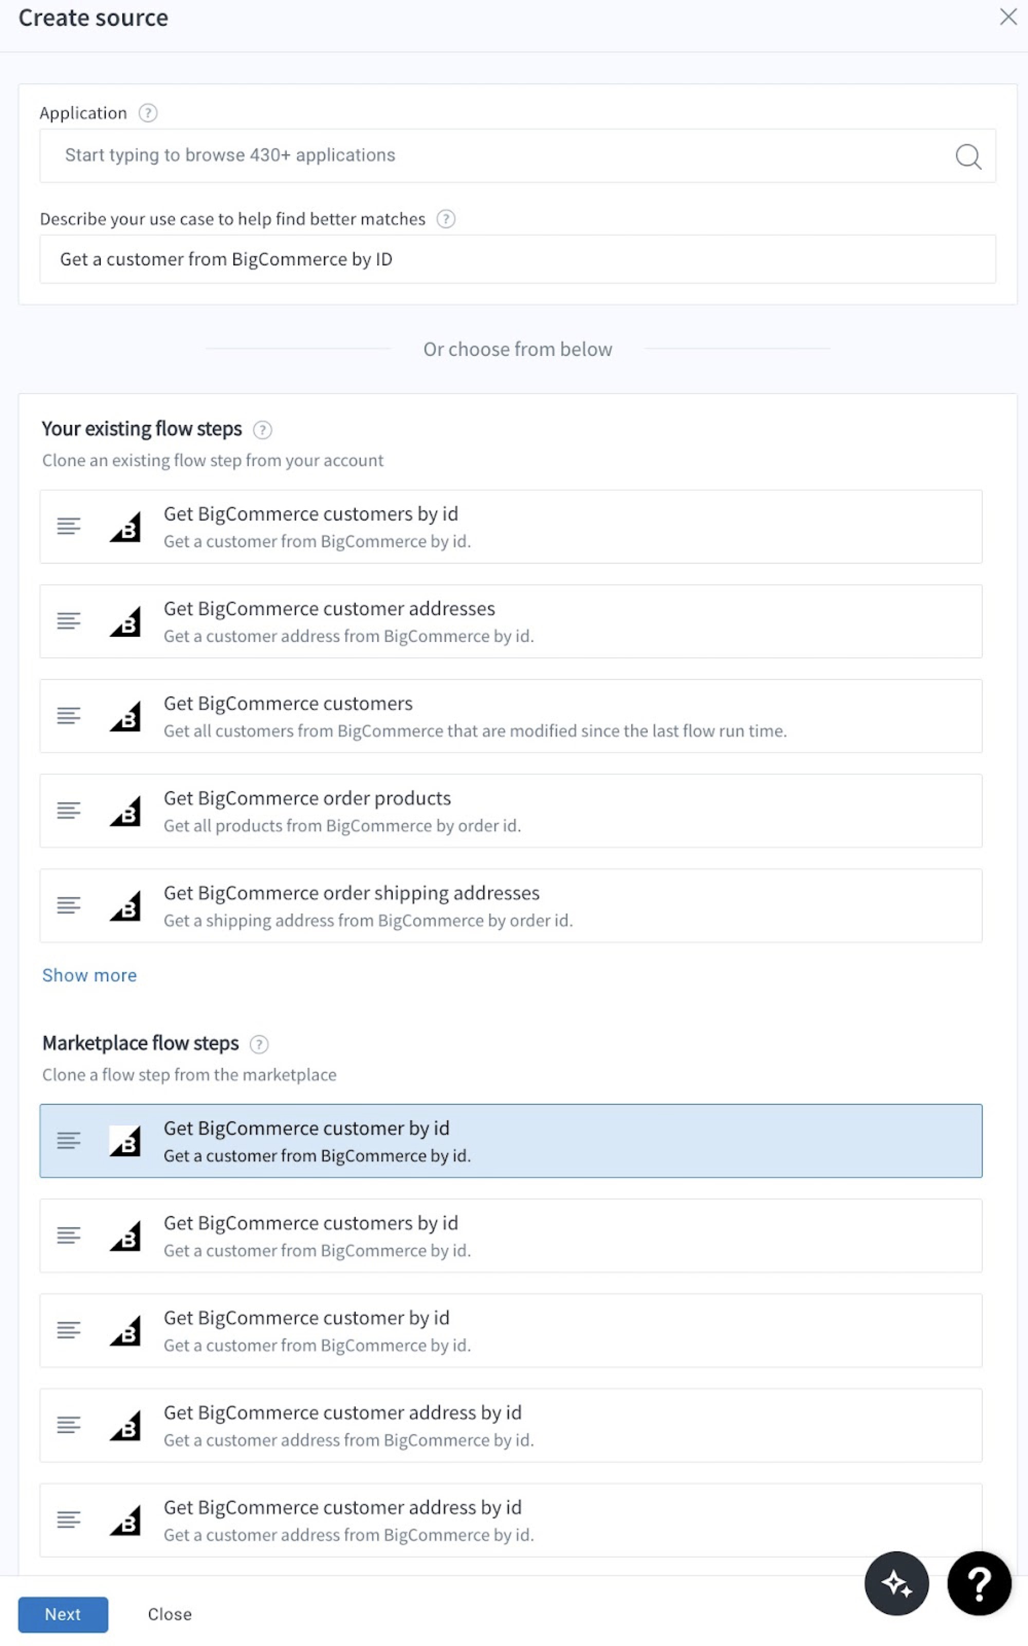Click the BigCommerce icon on Get BigCommerce customers by id
This screenshot has width=1028, height=1646.
pyautogui.click(x=126, y=527)
